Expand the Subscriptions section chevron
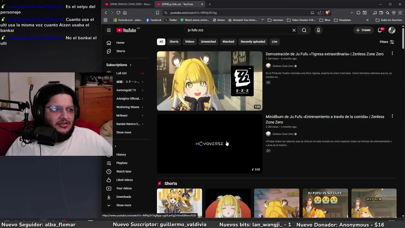This screenshot has height=228, width=405. pos(130,65)
